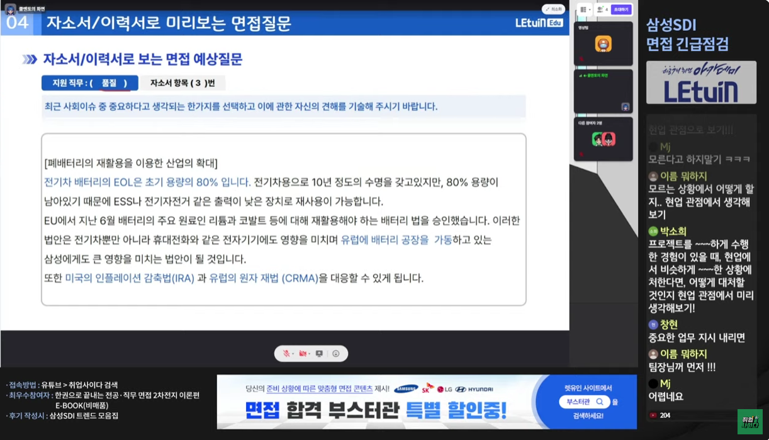This screenshot has height=440, width=769.
Task: Turn on the camera in meeting toolbar
Action: pyautogui.click(x=303, y=354)
